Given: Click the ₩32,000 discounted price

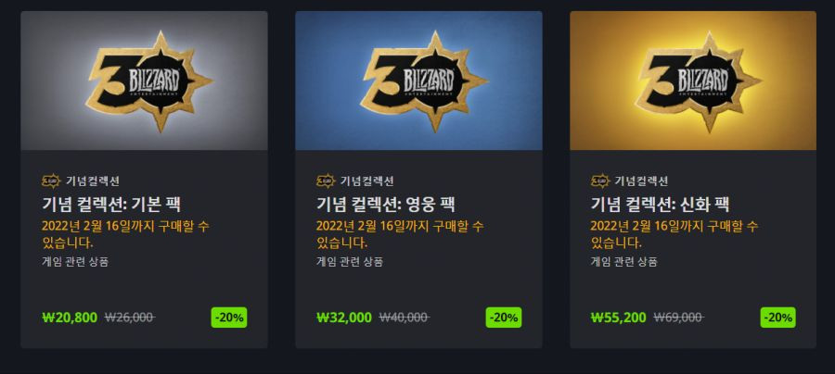Looking at the screenshot, I should [344, 318].
